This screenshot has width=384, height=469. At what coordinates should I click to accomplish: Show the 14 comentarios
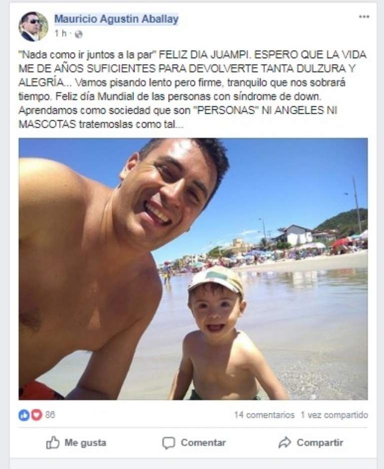coord(264,415)
